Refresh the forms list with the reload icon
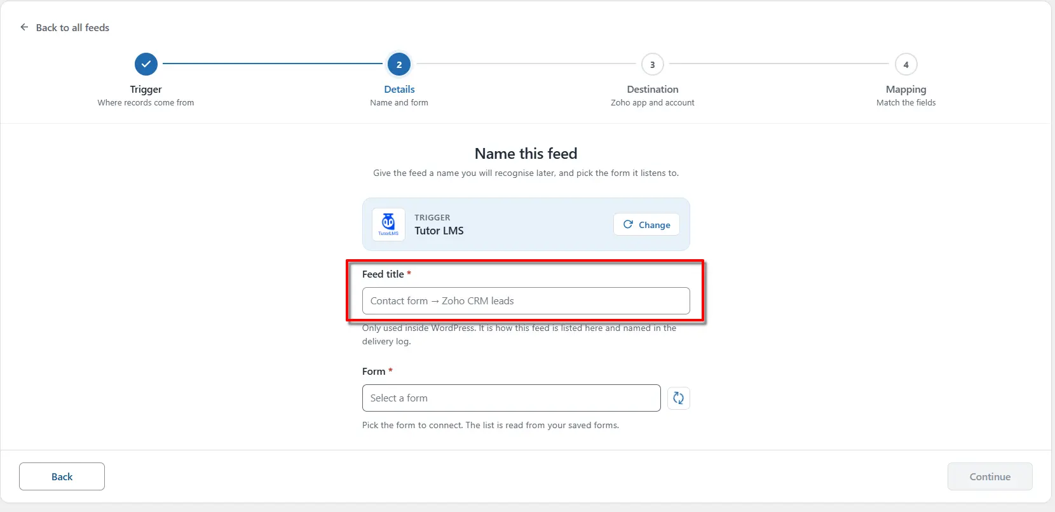Viewport: 1055px width, 512px height. point(679,398)
